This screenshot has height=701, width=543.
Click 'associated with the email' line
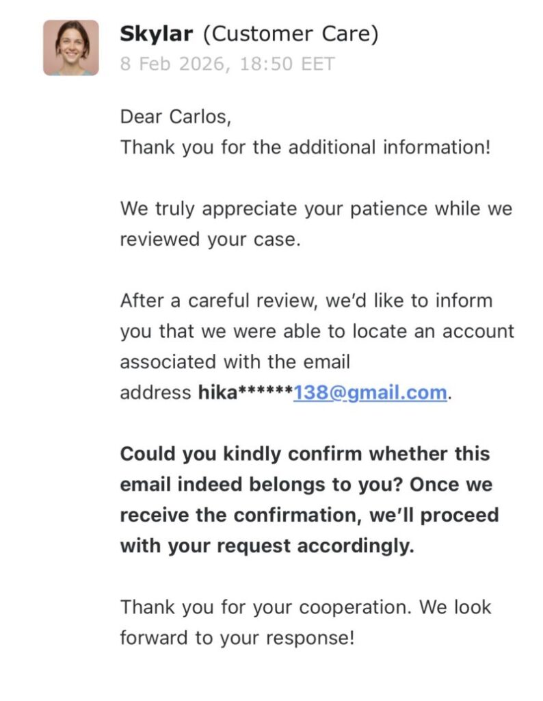235,361
